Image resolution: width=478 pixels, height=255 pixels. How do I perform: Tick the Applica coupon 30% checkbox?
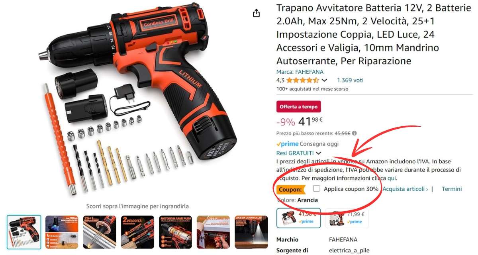(x=317, y=188)
